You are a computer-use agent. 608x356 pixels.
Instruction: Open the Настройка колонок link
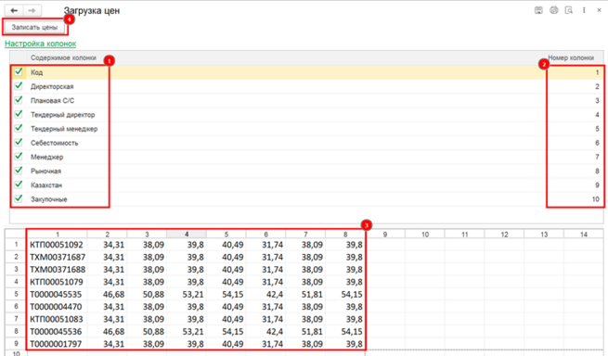point(40,44)
